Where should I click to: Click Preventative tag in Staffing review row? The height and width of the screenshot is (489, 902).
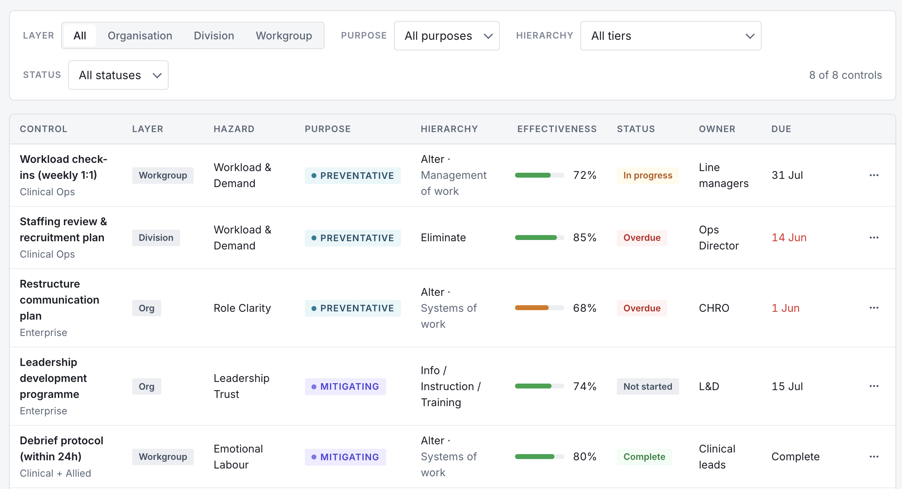[x=353, y=238]
